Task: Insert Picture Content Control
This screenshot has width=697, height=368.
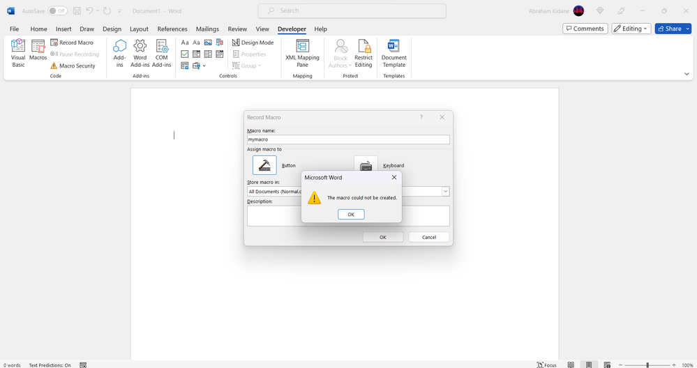Action: click(x=208, y=43)
